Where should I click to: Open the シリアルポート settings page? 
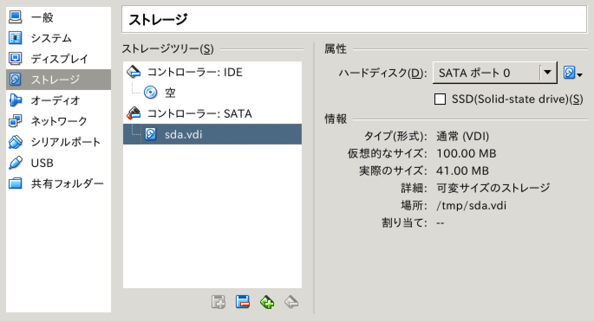tap(65, 142)
